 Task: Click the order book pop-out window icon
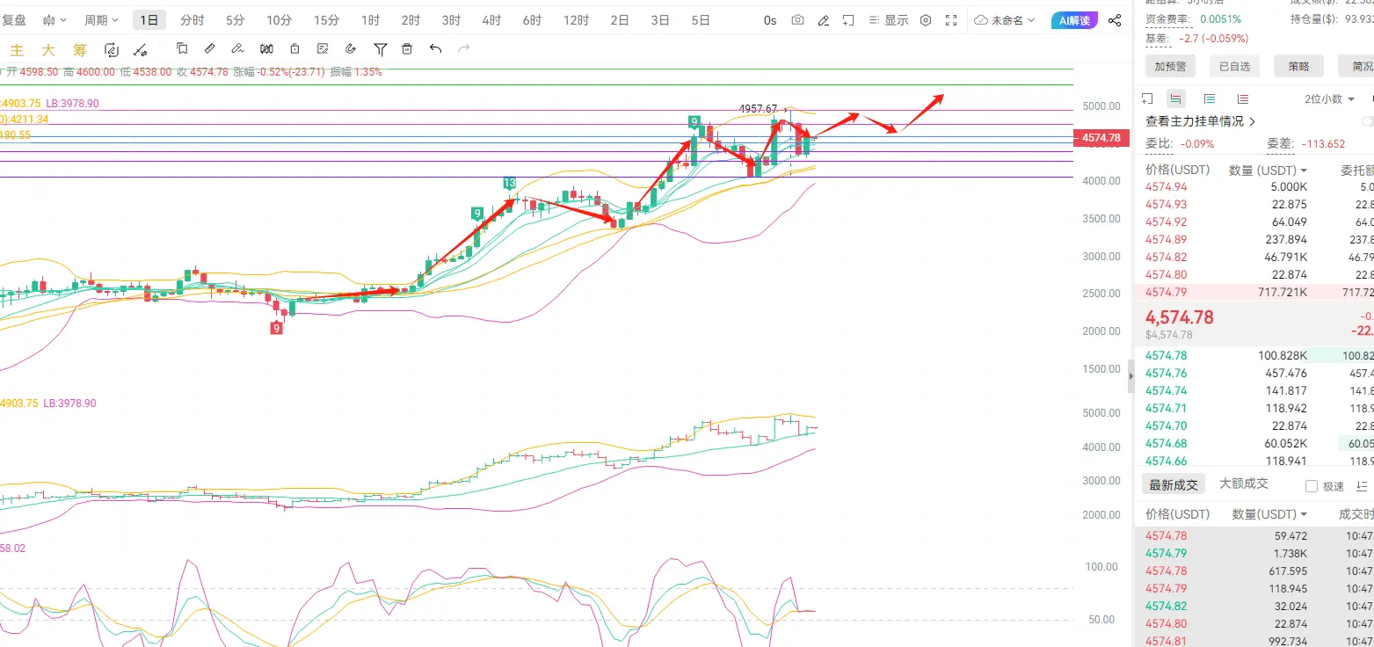pyautogui.click(x=1147, y=98)
